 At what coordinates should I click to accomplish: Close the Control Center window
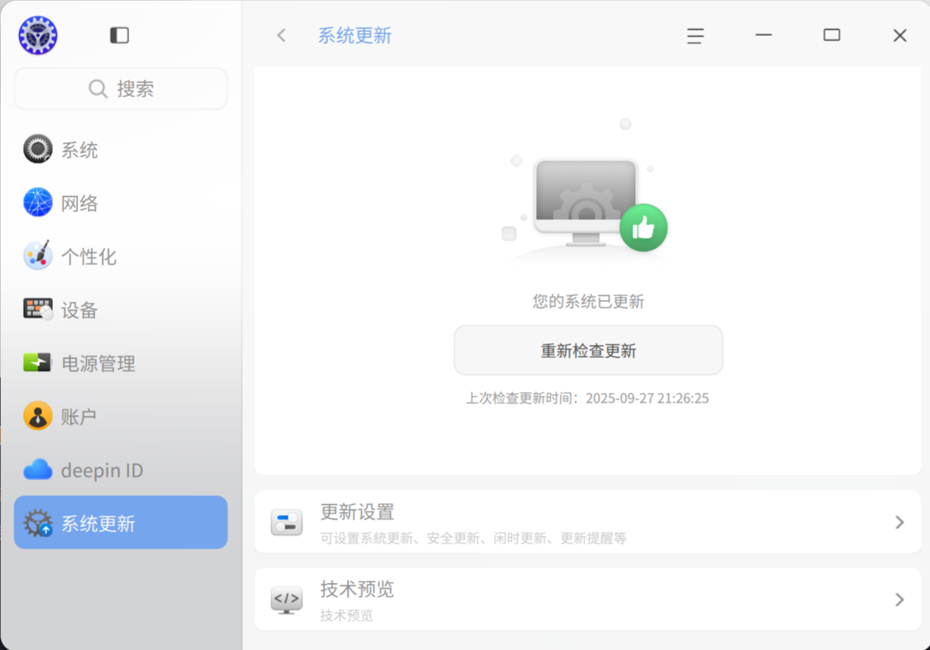[900, 36]
